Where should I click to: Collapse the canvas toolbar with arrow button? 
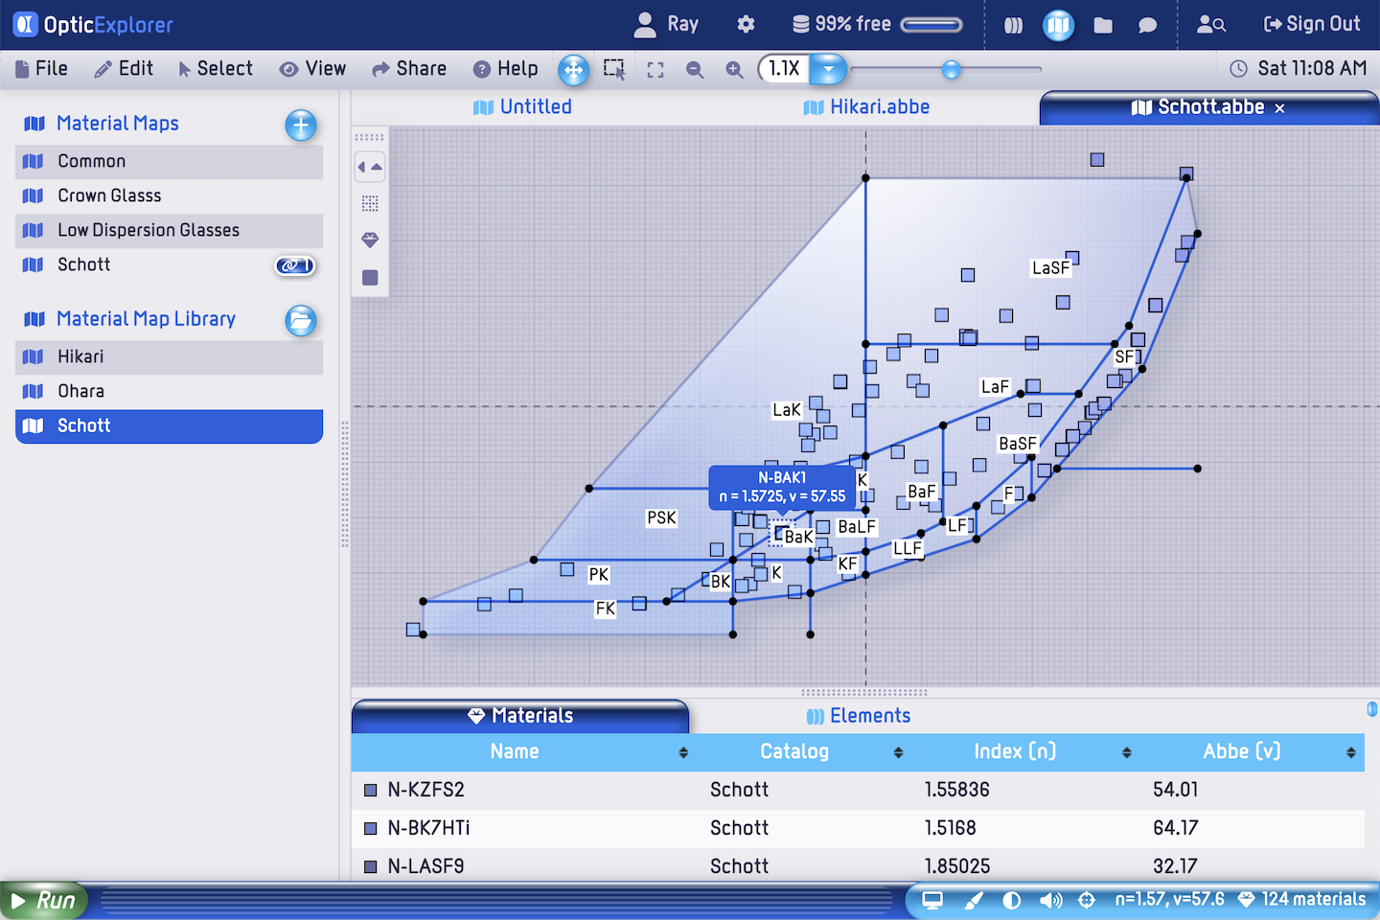370,167
